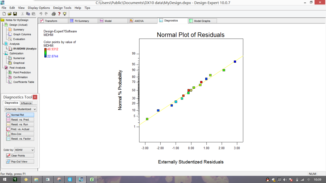Click the red question mark Help icon
Image resolution: width=326 pixels, height=183 pixels.
coord(59,14)
